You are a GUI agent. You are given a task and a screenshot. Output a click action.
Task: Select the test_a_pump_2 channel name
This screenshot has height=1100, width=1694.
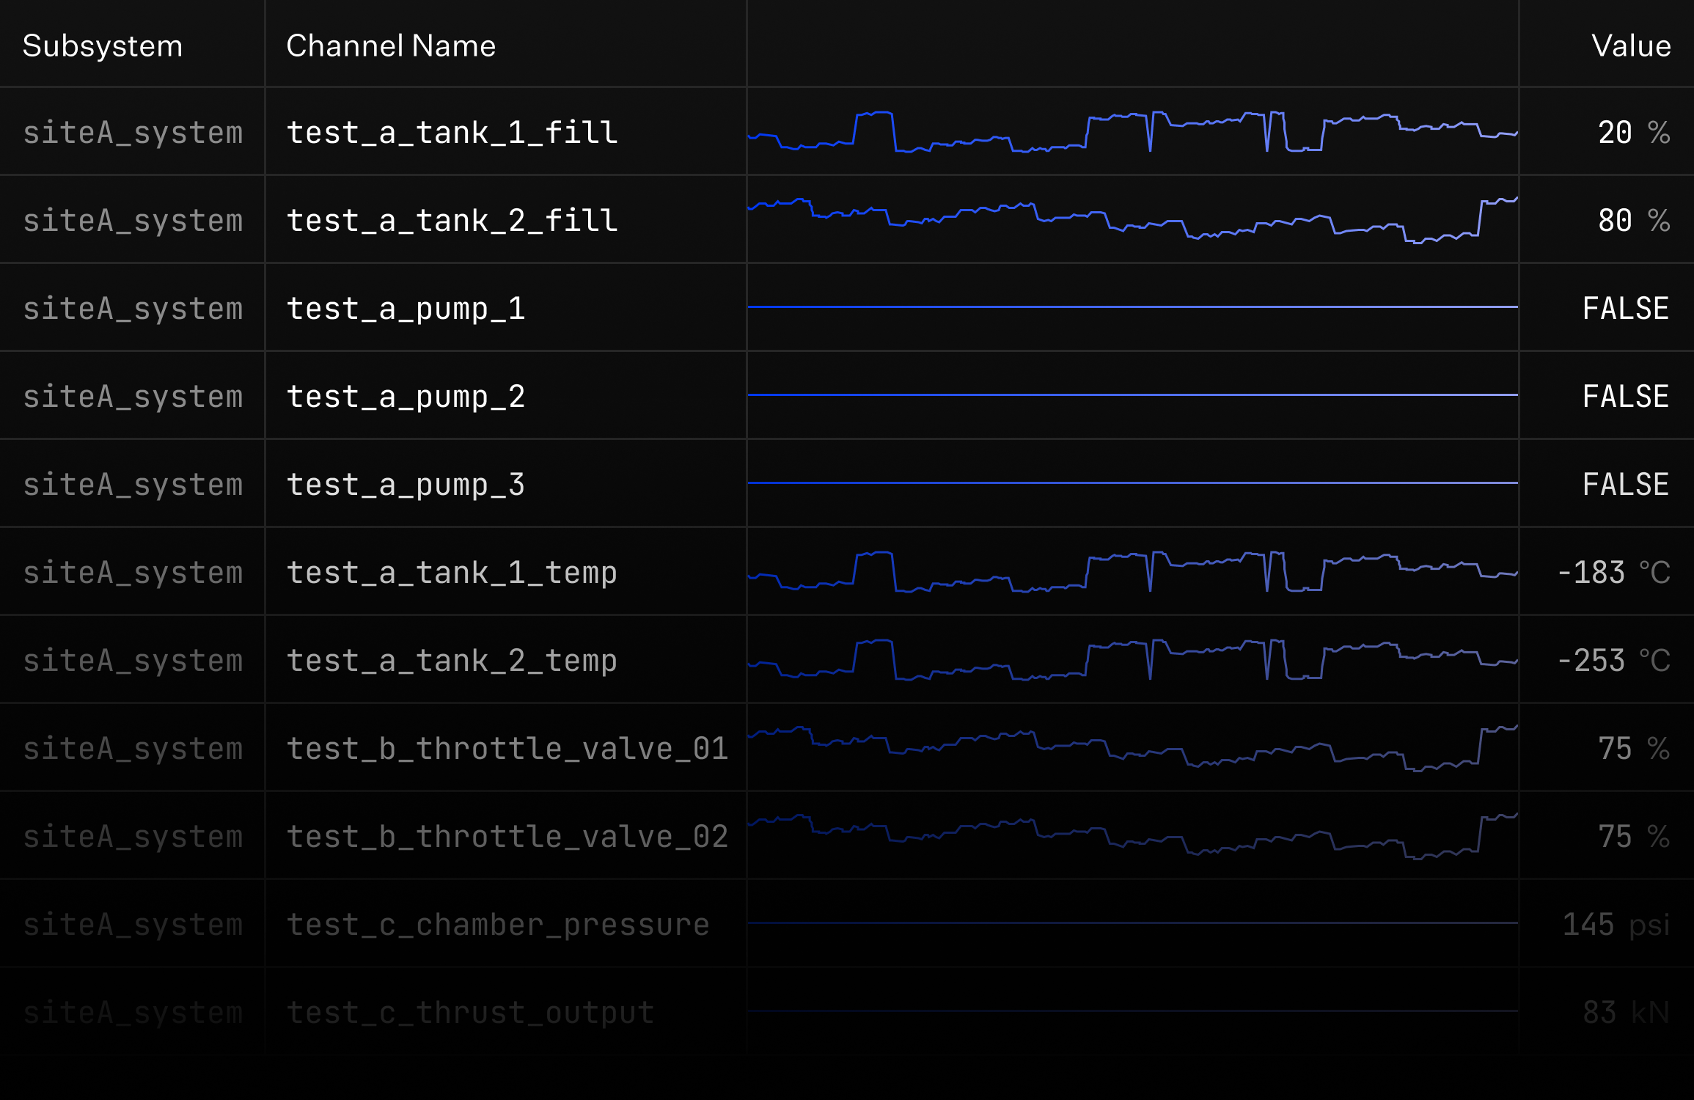pyautogui.click(x=406, y=397)
